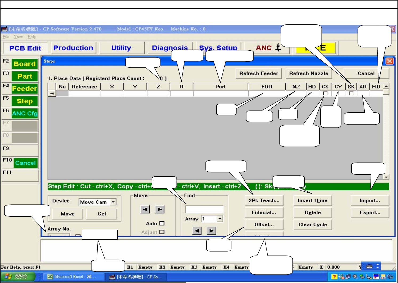
Task: Click the Delete button
Action: 313,212
